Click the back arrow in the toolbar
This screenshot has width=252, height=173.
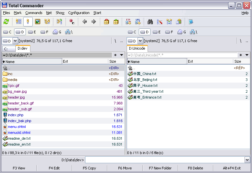point(85,22)
